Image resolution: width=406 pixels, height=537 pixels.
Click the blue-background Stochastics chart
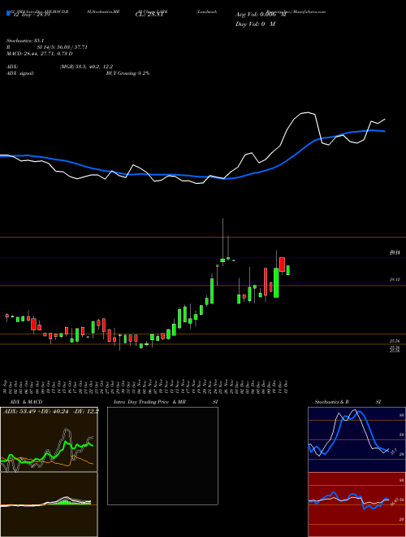point(356,439)
